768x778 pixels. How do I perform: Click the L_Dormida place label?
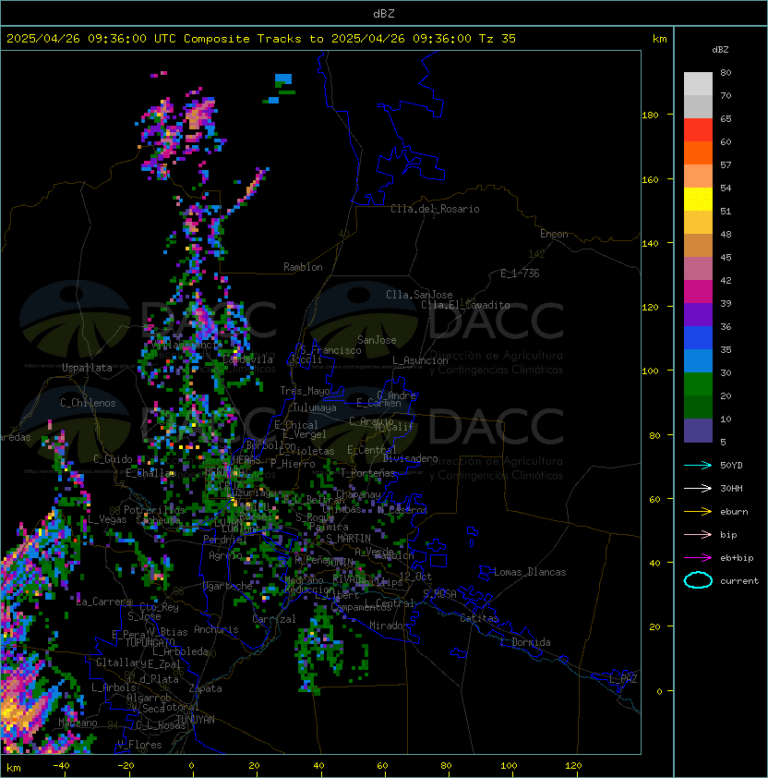tap(525, 642)
